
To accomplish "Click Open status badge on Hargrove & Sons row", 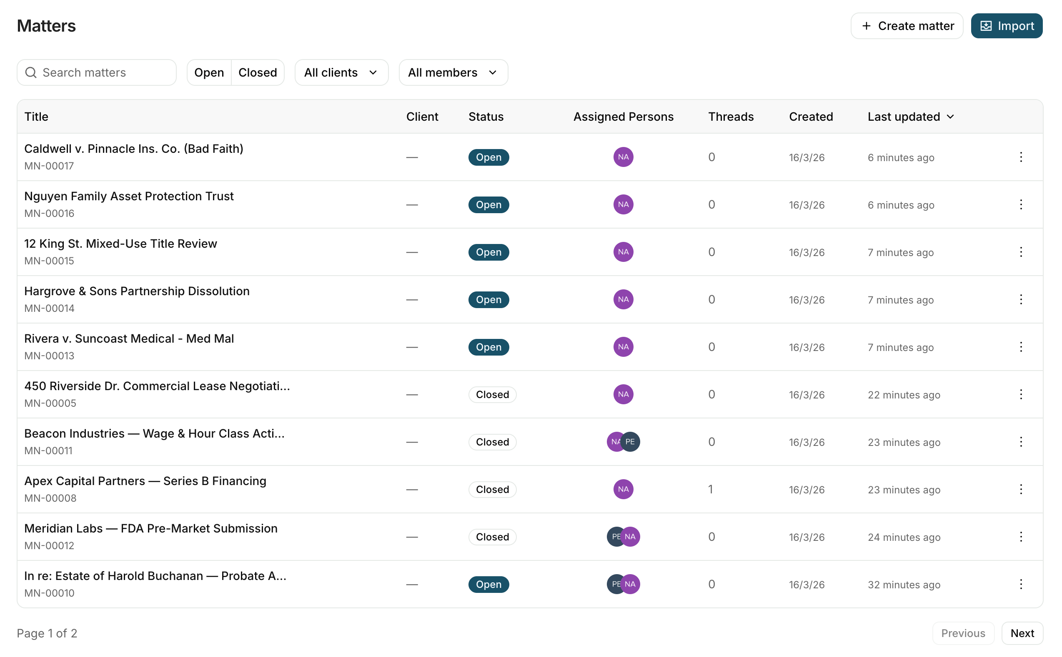I will pyautogui.click(x=488, y=299).
